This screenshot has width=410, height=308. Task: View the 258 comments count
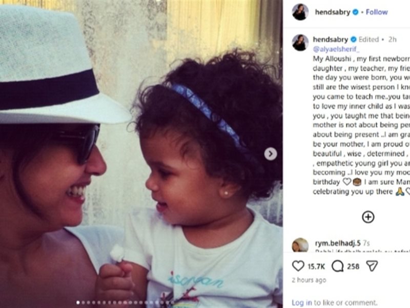353,266
